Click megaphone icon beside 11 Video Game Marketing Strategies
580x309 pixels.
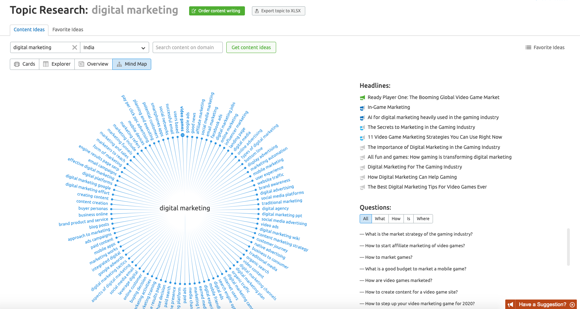click(x=362, y=137)
